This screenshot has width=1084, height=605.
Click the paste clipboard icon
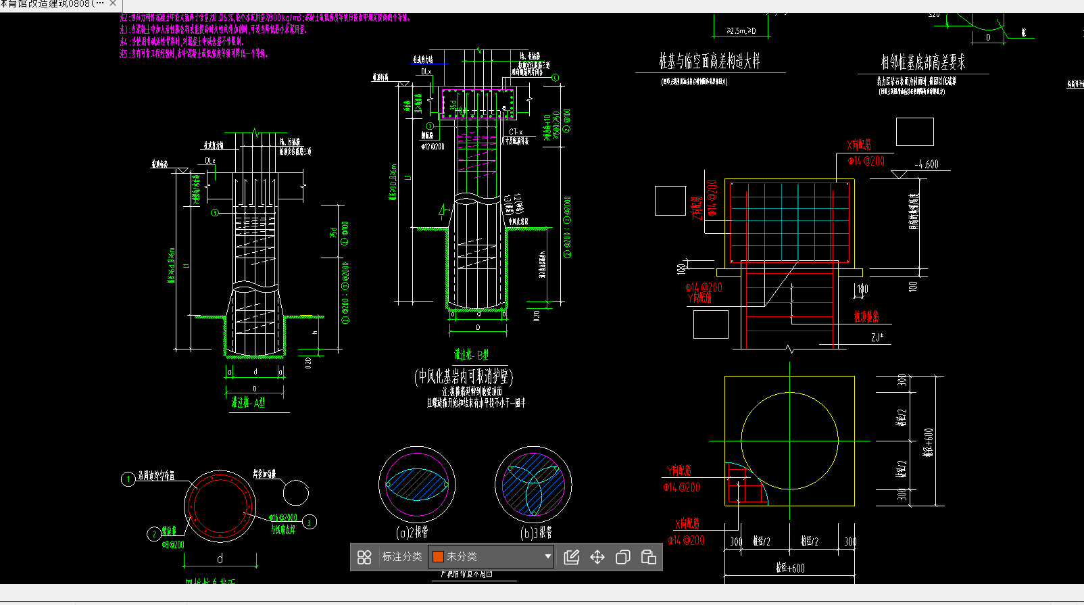(x=649, y=557)
